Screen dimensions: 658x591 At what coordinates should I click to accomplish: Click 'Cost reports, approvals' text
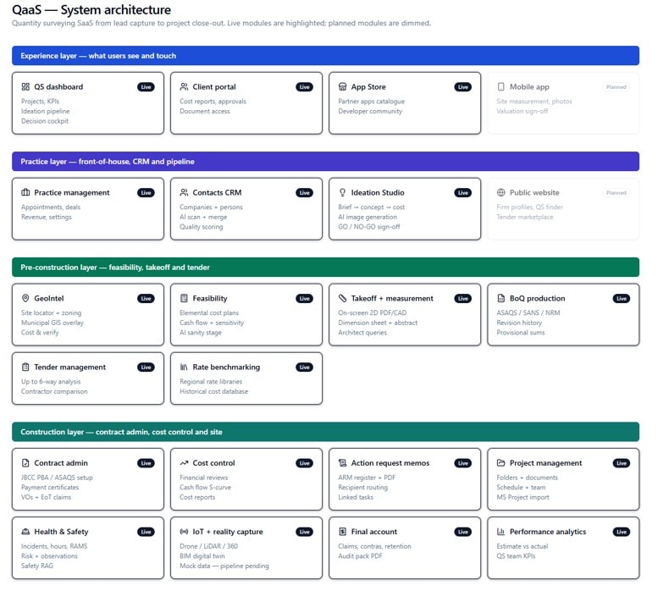(x=213, y=102)
